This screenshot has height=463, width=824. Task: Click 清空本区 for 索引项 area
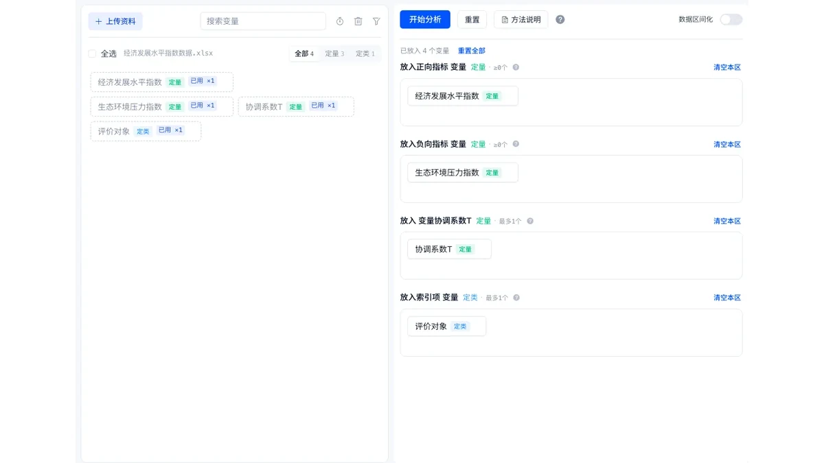727,298
